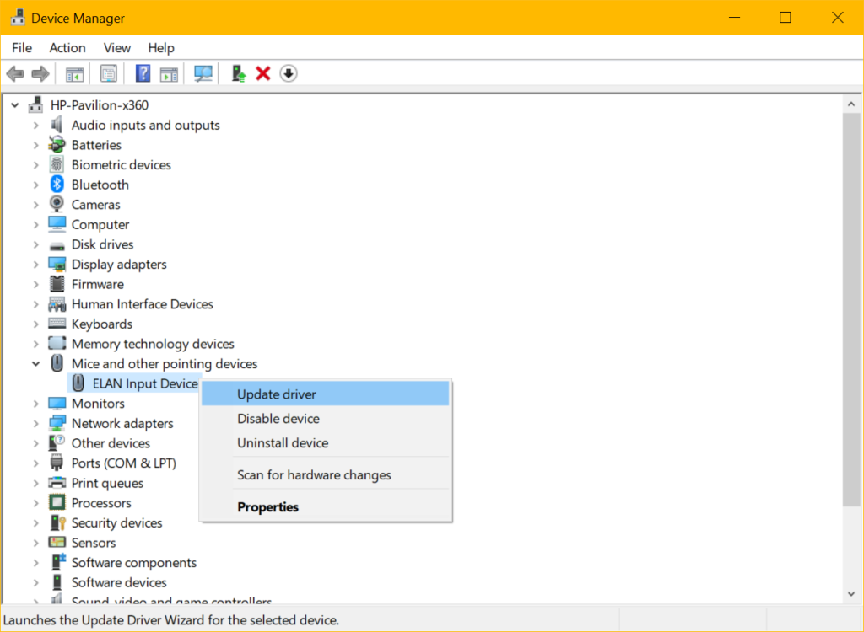Viewport: 864px width, 632px height.
Task: Collapse the HP-Pavilion-x360 root node
Action: click(14, 105)
